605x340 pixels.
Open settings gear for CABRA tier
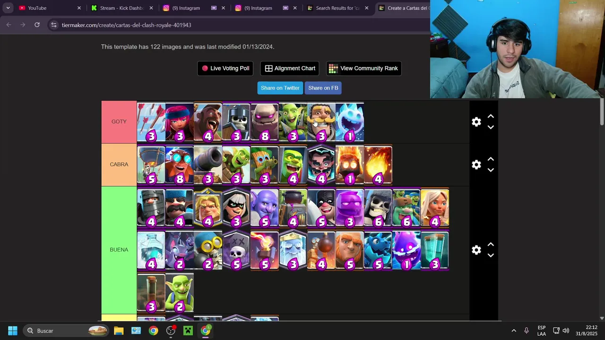476,165
